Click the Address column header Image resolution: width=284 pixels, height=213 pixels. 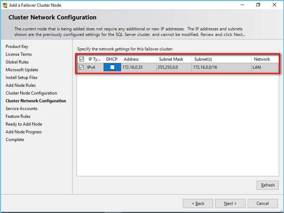pyautogui.click(x=139, y=59)
